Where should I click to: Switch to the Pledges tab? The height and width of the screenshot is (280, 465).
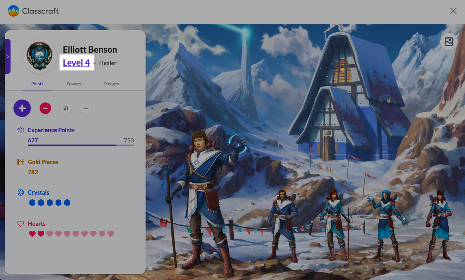tap(111, 84)
